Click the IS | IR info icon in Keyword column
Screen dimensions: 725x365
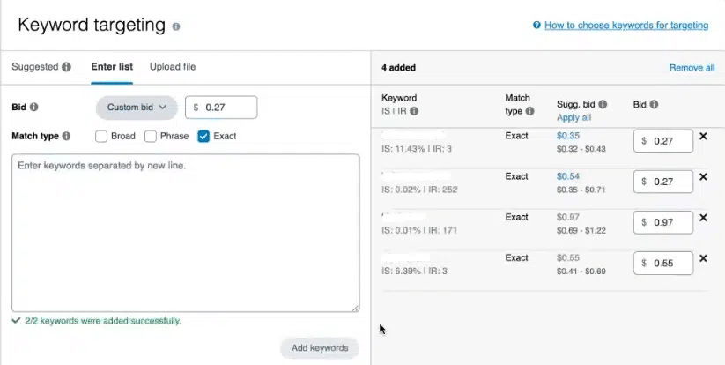(414, 111)
